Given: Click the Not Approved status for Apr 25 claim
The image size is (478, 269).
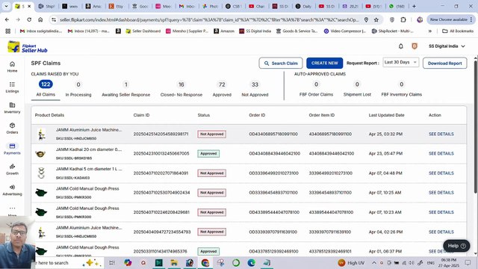Looking at the screenshot, I should (x=212, y=134).
